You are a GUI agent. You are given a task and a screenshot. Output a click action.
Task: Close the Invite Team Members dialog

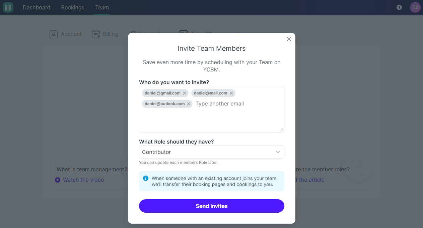point(289,39)
